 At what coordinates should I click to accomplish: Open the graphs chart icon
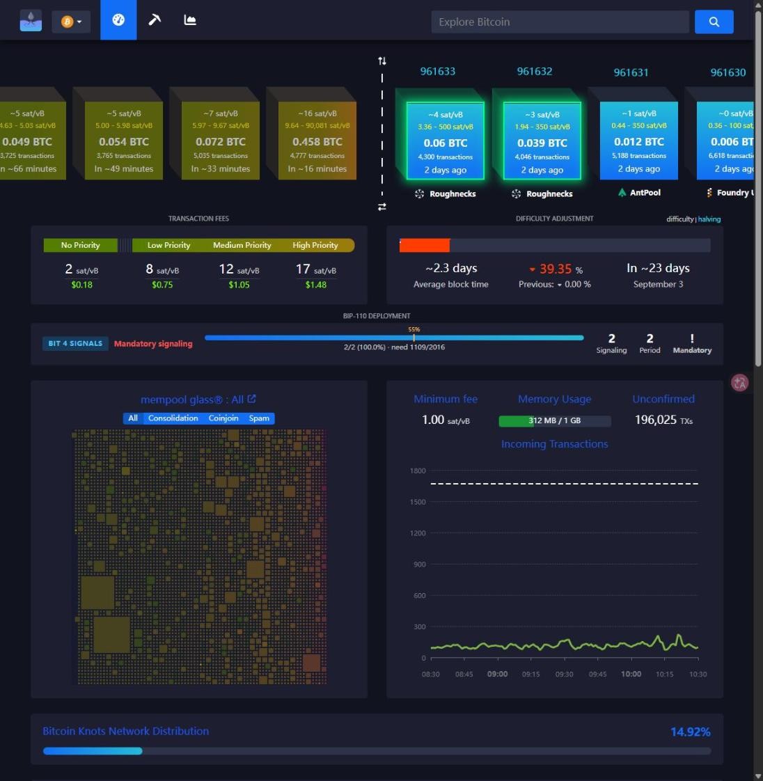pos(190,20)
